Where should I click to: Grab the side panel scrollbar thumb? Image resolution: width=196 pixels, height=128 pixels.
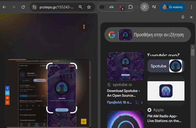(193, 52)
